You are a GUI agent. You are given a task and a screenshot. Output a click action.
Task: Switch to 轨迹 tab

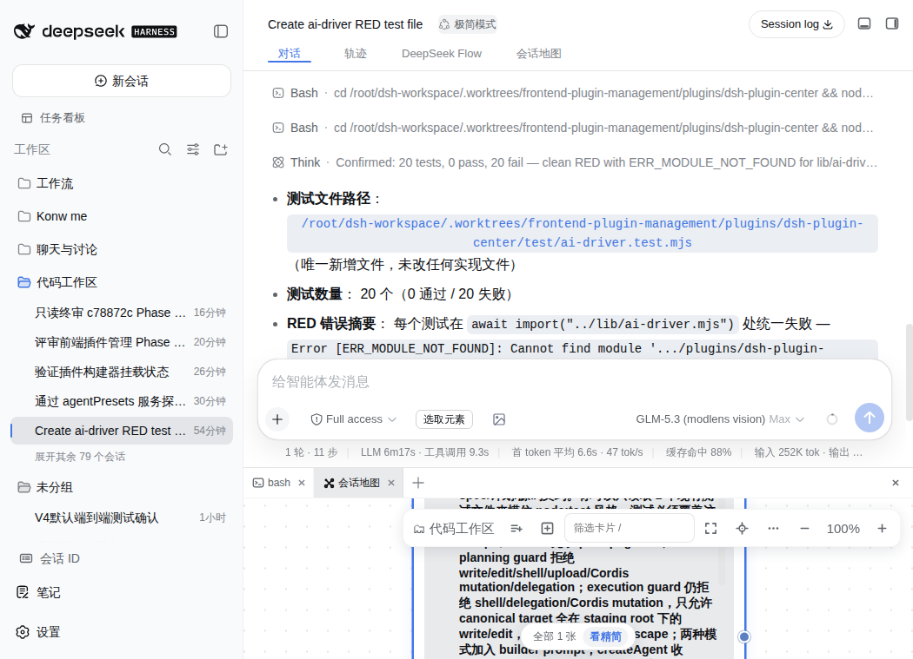(355, 54)
